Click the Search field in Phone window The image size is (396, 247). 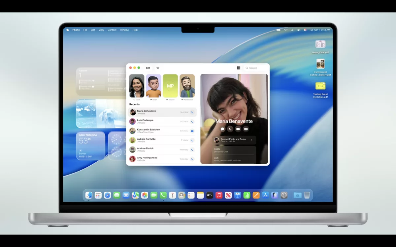pyautogui.click(x=256, y=68)
